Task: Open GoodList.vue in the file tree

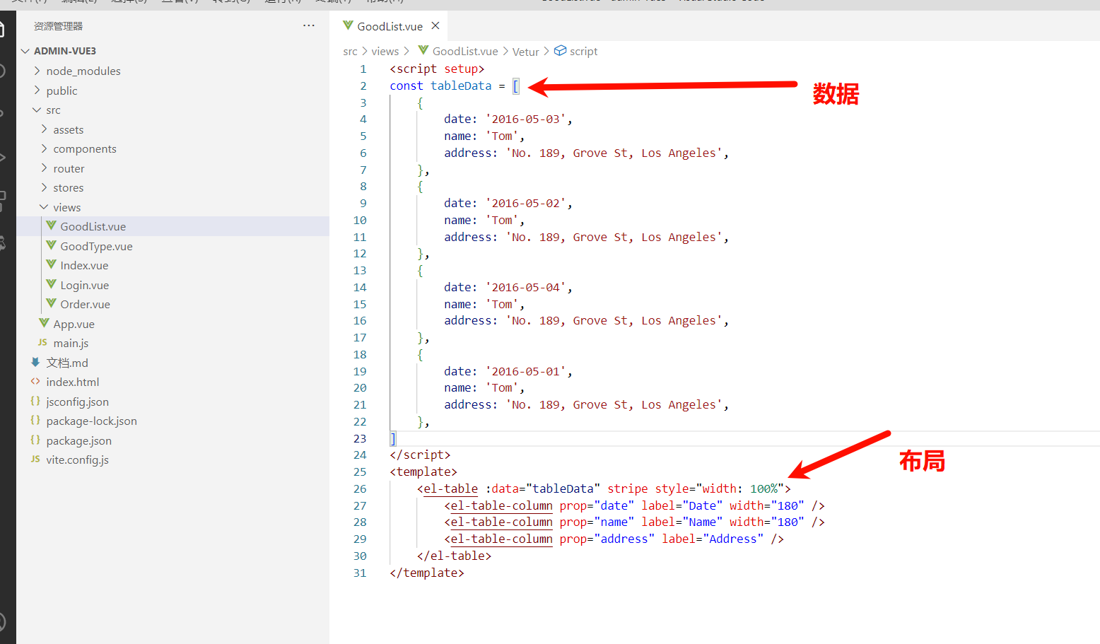Action: pos(172,226)
